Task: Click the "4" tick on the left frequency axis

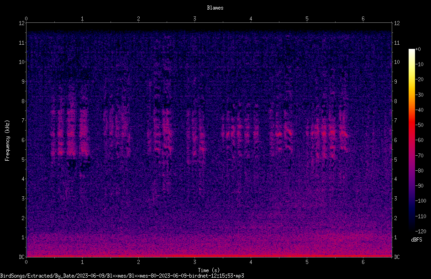Action: [x=23, y=179]
